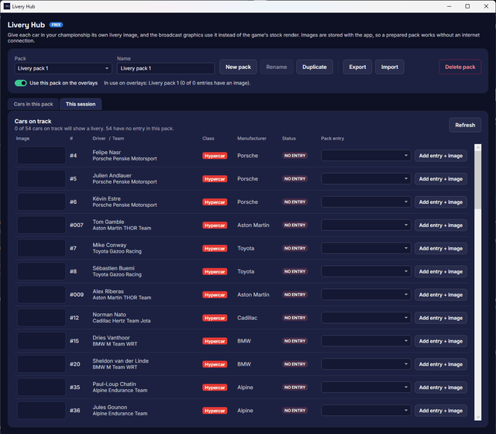Click the empty image thumbnail for car #12
The height and width of the screenshot is (434, 496).
click(x=41, y=318)
